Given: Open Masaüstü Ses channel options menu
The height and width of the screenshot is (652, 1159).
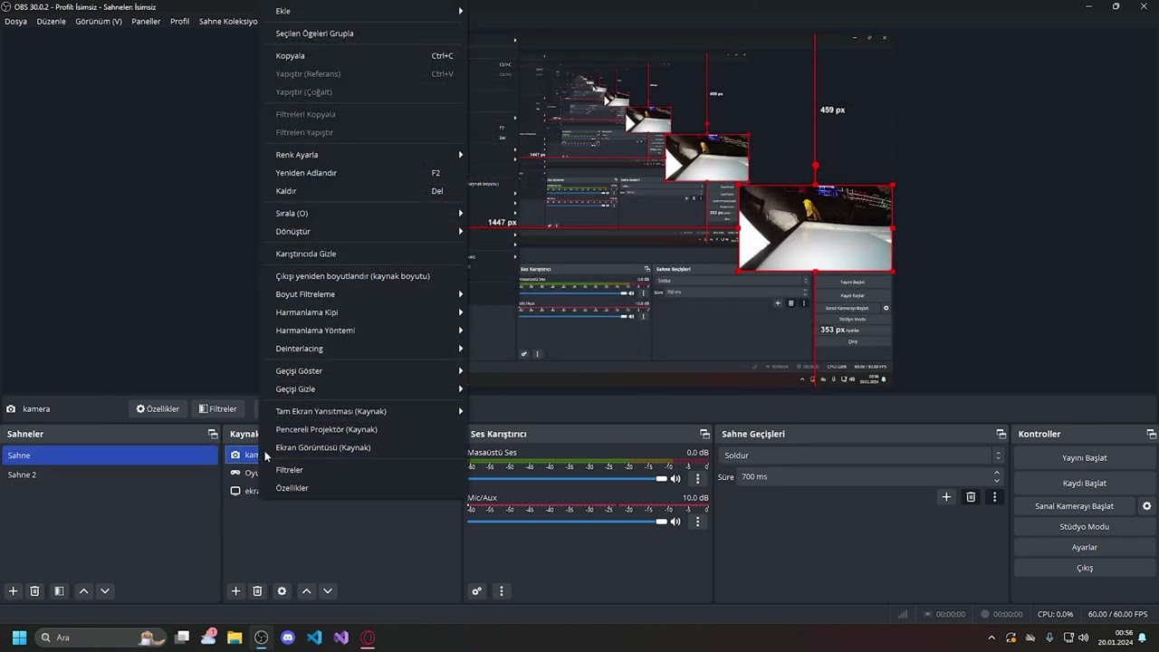Looking at the screenshot, I should pyautogui.click(x=697, y=478).
